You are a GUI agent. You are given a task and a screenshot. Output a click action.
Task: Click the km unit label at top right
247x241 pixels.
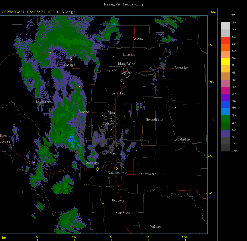click(213, 12)
